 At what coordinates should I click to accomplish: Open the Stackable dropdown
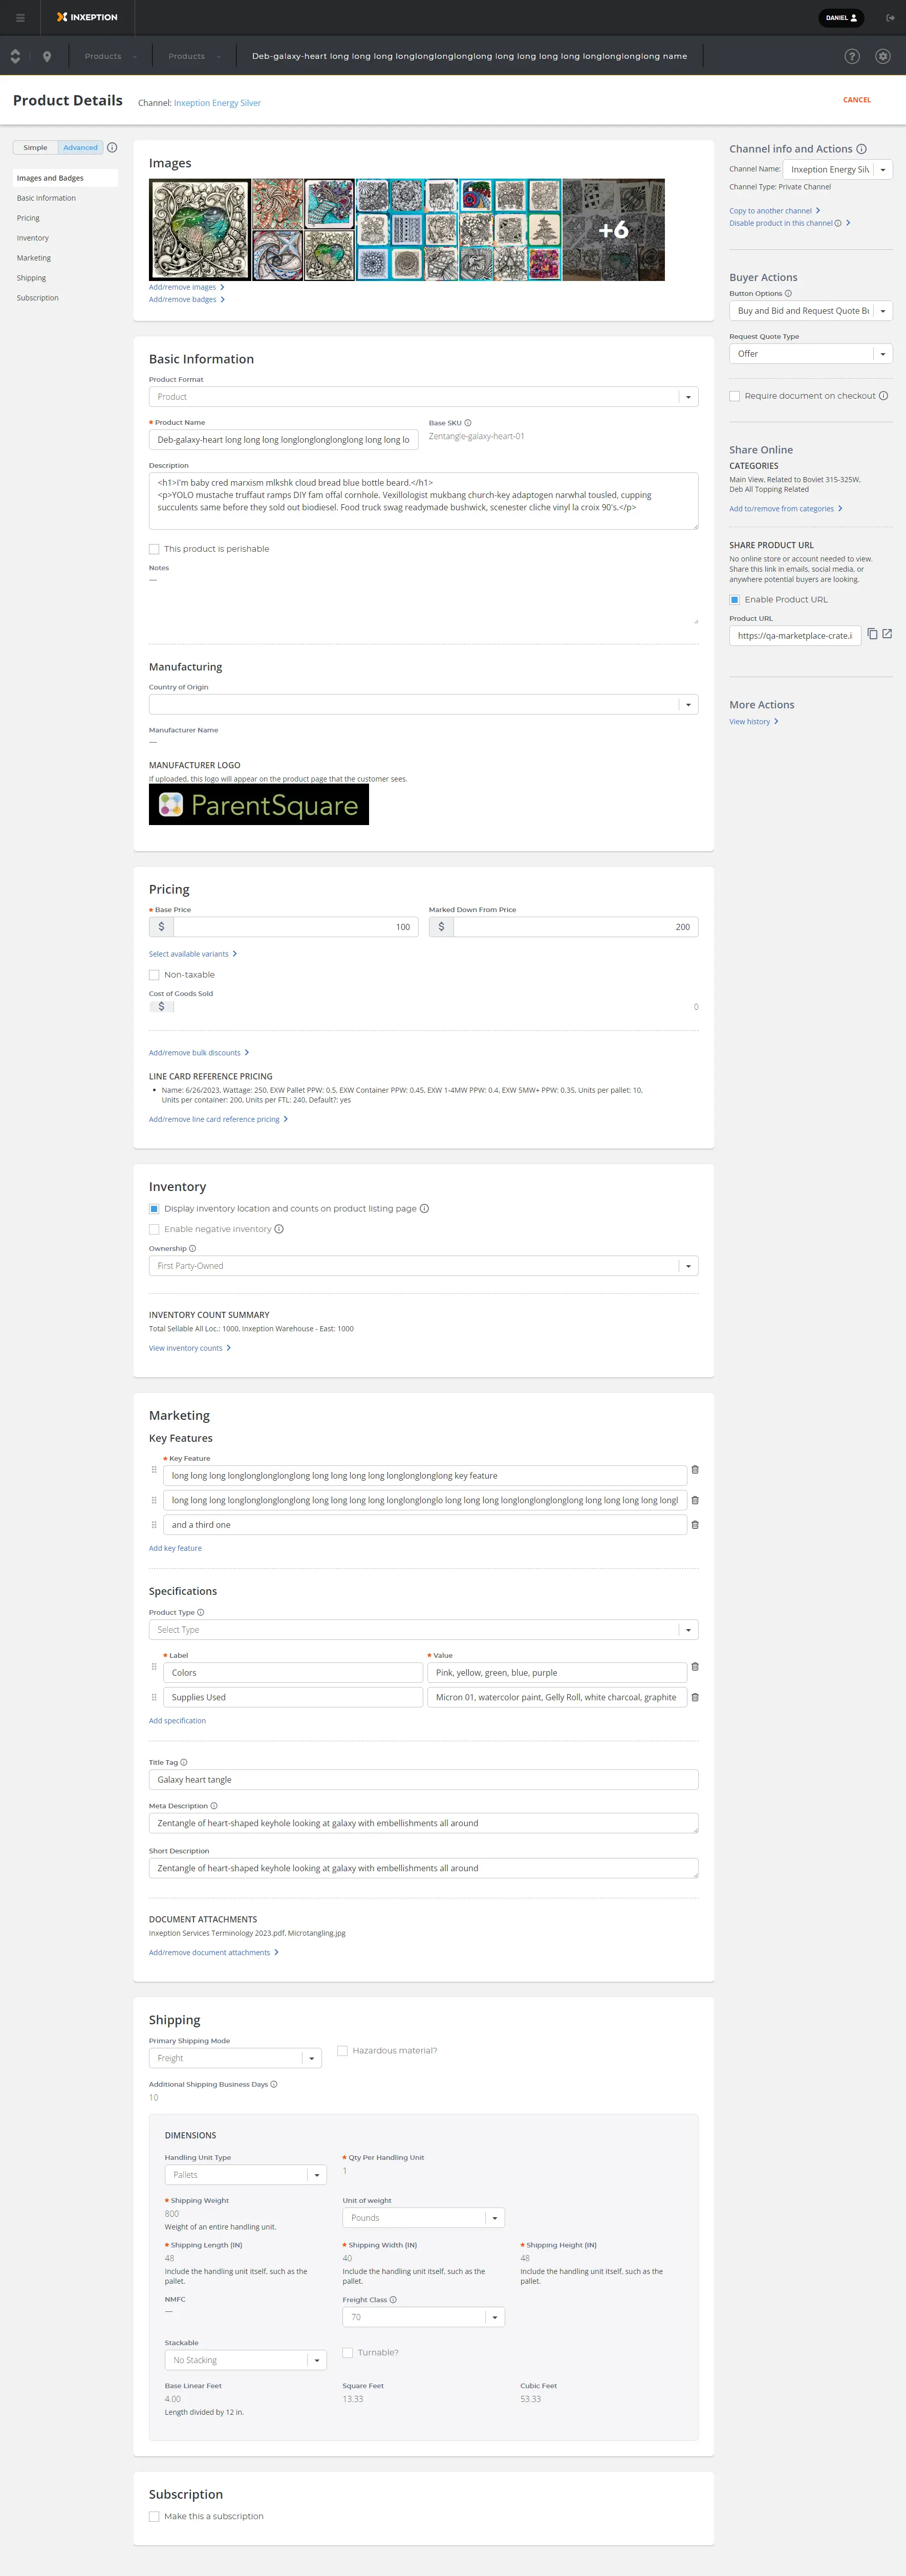coord(246,2360)
